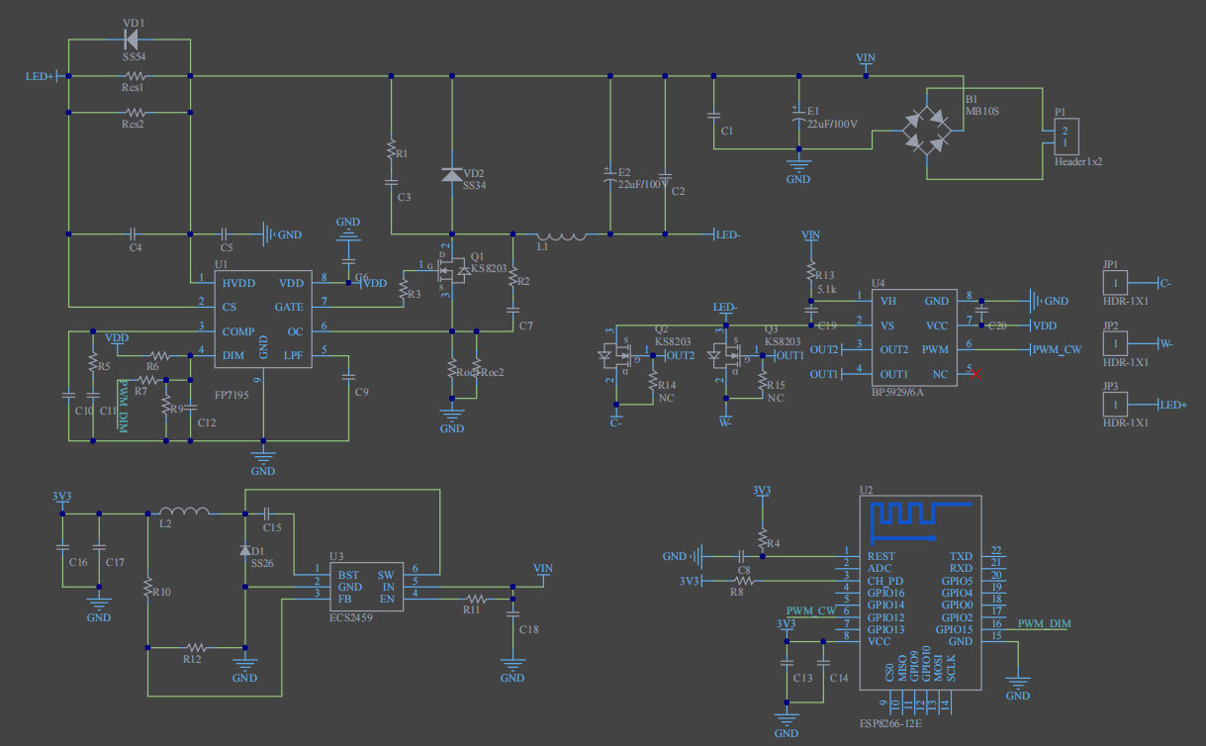Click the LED- net label right of L1

coord(728,234)
